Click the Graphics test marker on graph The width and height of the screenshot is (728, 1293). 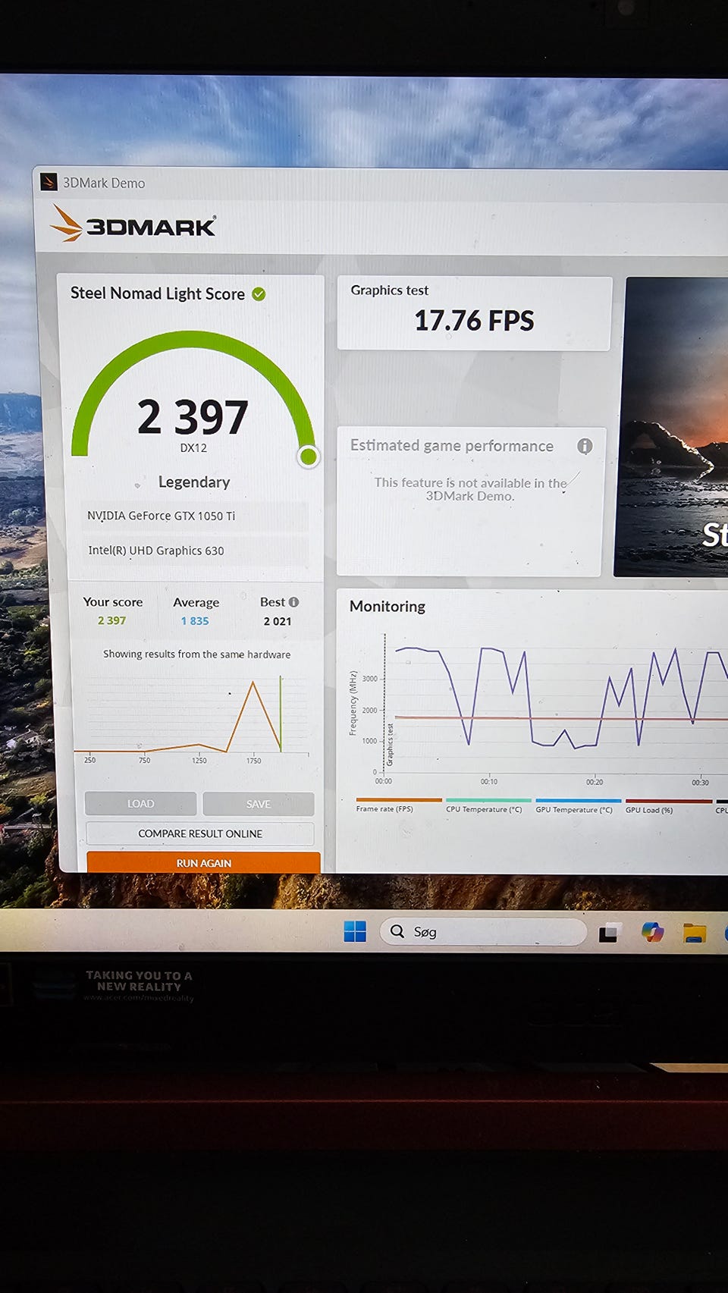(x=390, y=743)
